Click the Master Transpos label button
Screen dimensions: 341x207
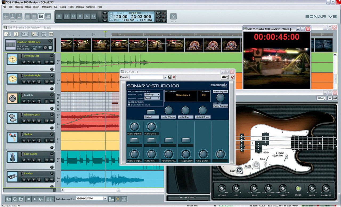tap(220, 106)
